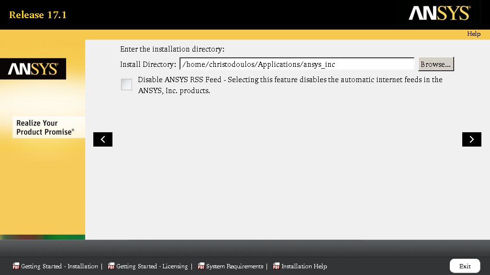Enable Disable ANSYS RSS Feed checkbox
The height and width of the screenshot is (275, 490).
pos(126,85)
